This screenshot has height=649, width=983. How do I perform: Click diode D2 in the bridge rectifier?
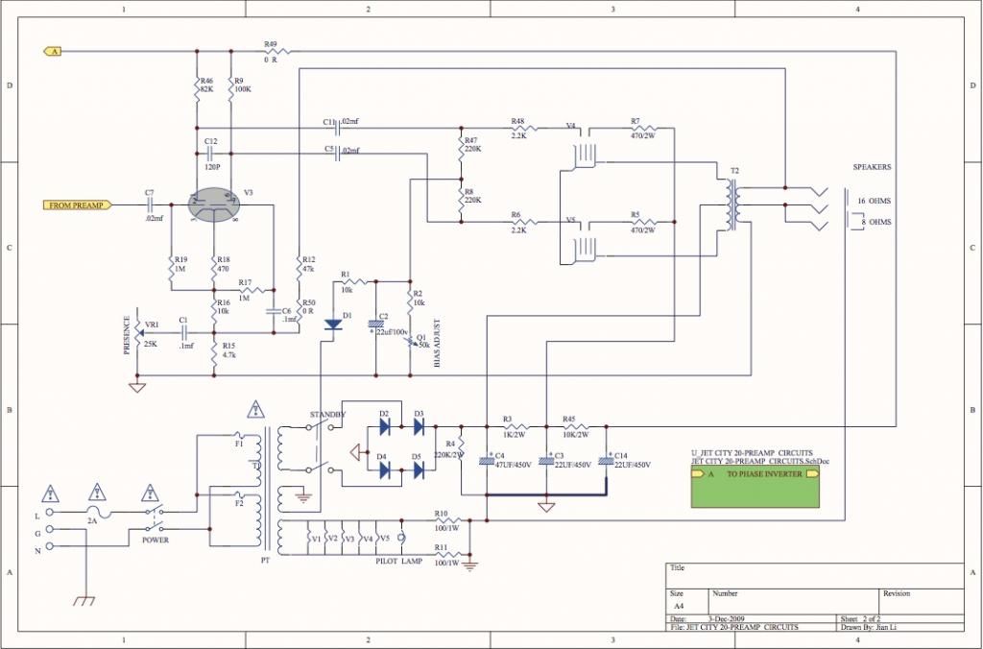(x=385, y=427)
